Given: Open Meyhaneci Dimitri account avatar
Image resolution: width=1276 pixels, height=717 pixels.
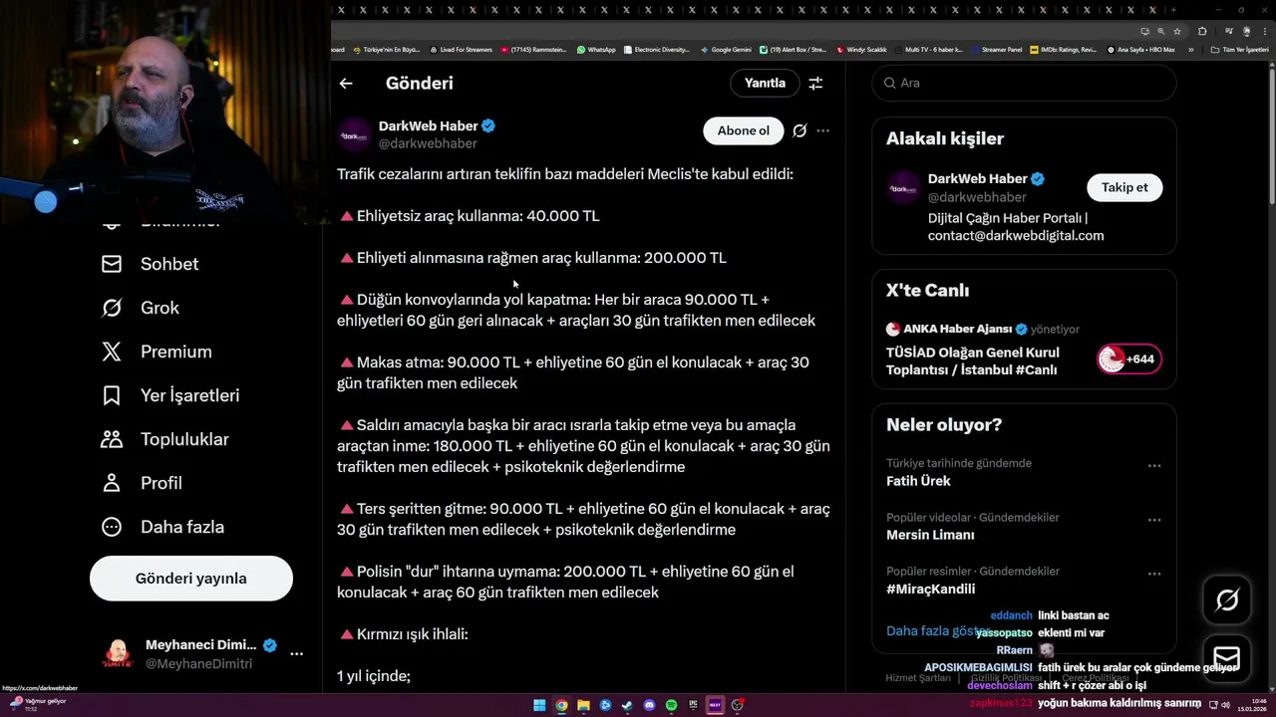Looking at the screenshot, I should [118, 654].
